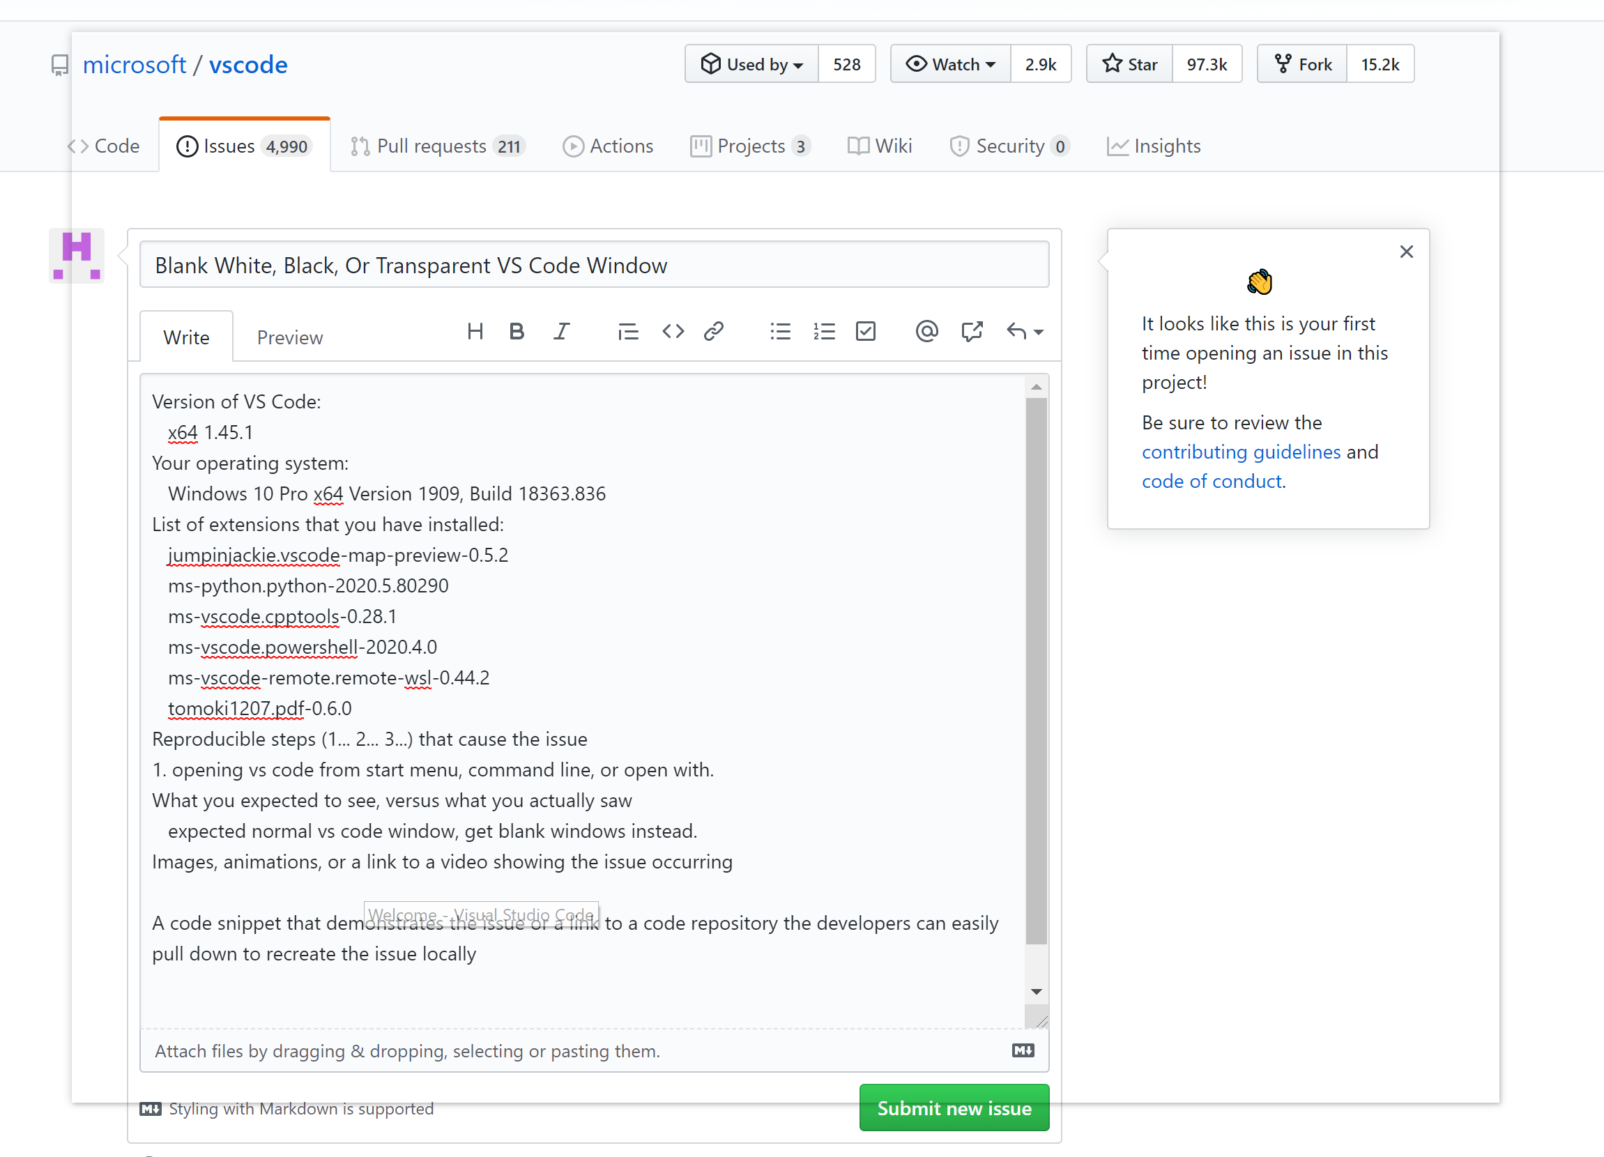Viewport: 1604px width, 1157px height.
Task: Apply italic formatting to issue text
Action: click(x=562, y=331)
